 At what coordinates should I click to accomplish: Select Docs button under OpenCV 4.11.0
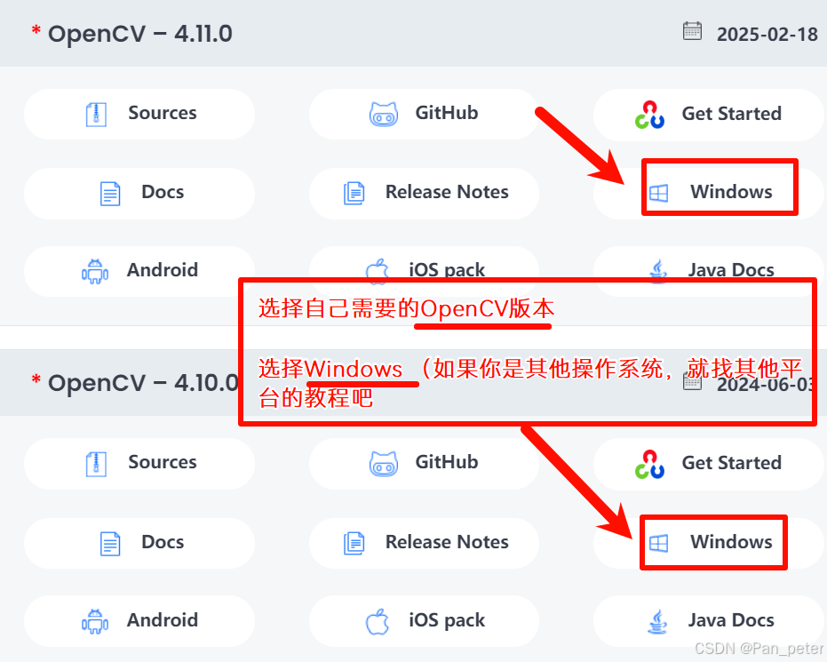coord(139,193)
